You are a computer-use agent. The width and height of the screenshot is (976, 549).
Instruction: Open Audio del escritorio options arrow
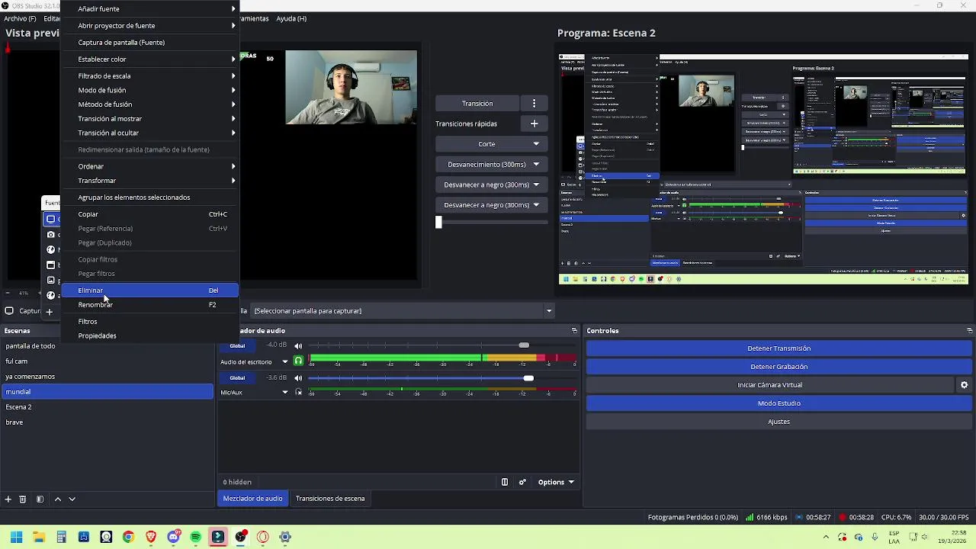point(285,361)
